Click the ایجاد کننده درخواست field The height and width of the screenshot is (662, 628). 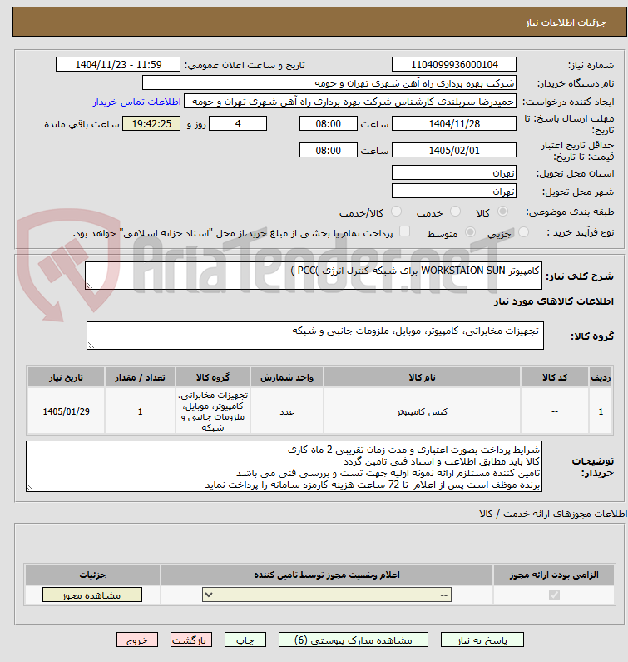tap(350, 102)
